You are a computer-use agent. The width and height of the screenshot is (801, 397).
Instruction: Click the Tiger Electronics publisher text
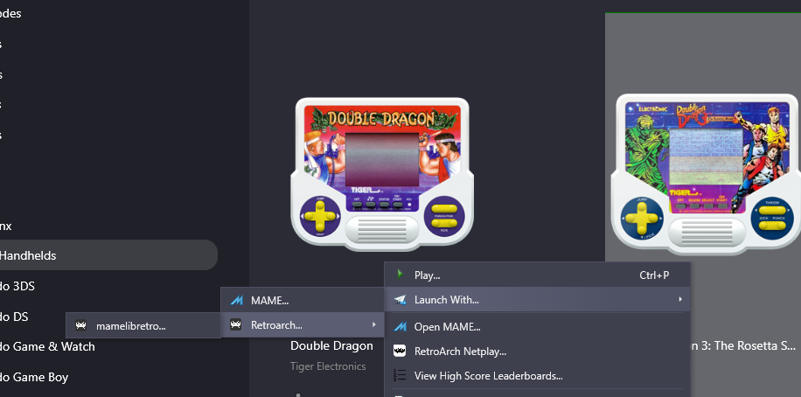pyautogui.click(x=328, y=366)
